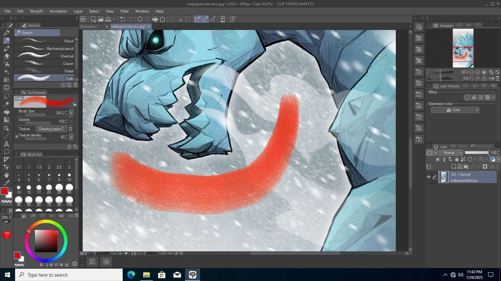
Task: Choose brush size preset 30
Action: click(x=69, y=189)
